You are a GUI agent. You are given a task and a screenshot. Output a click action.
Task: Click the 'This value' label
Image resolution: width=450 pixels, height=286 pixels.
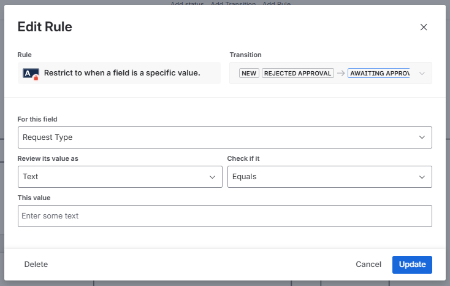[34, 198]
